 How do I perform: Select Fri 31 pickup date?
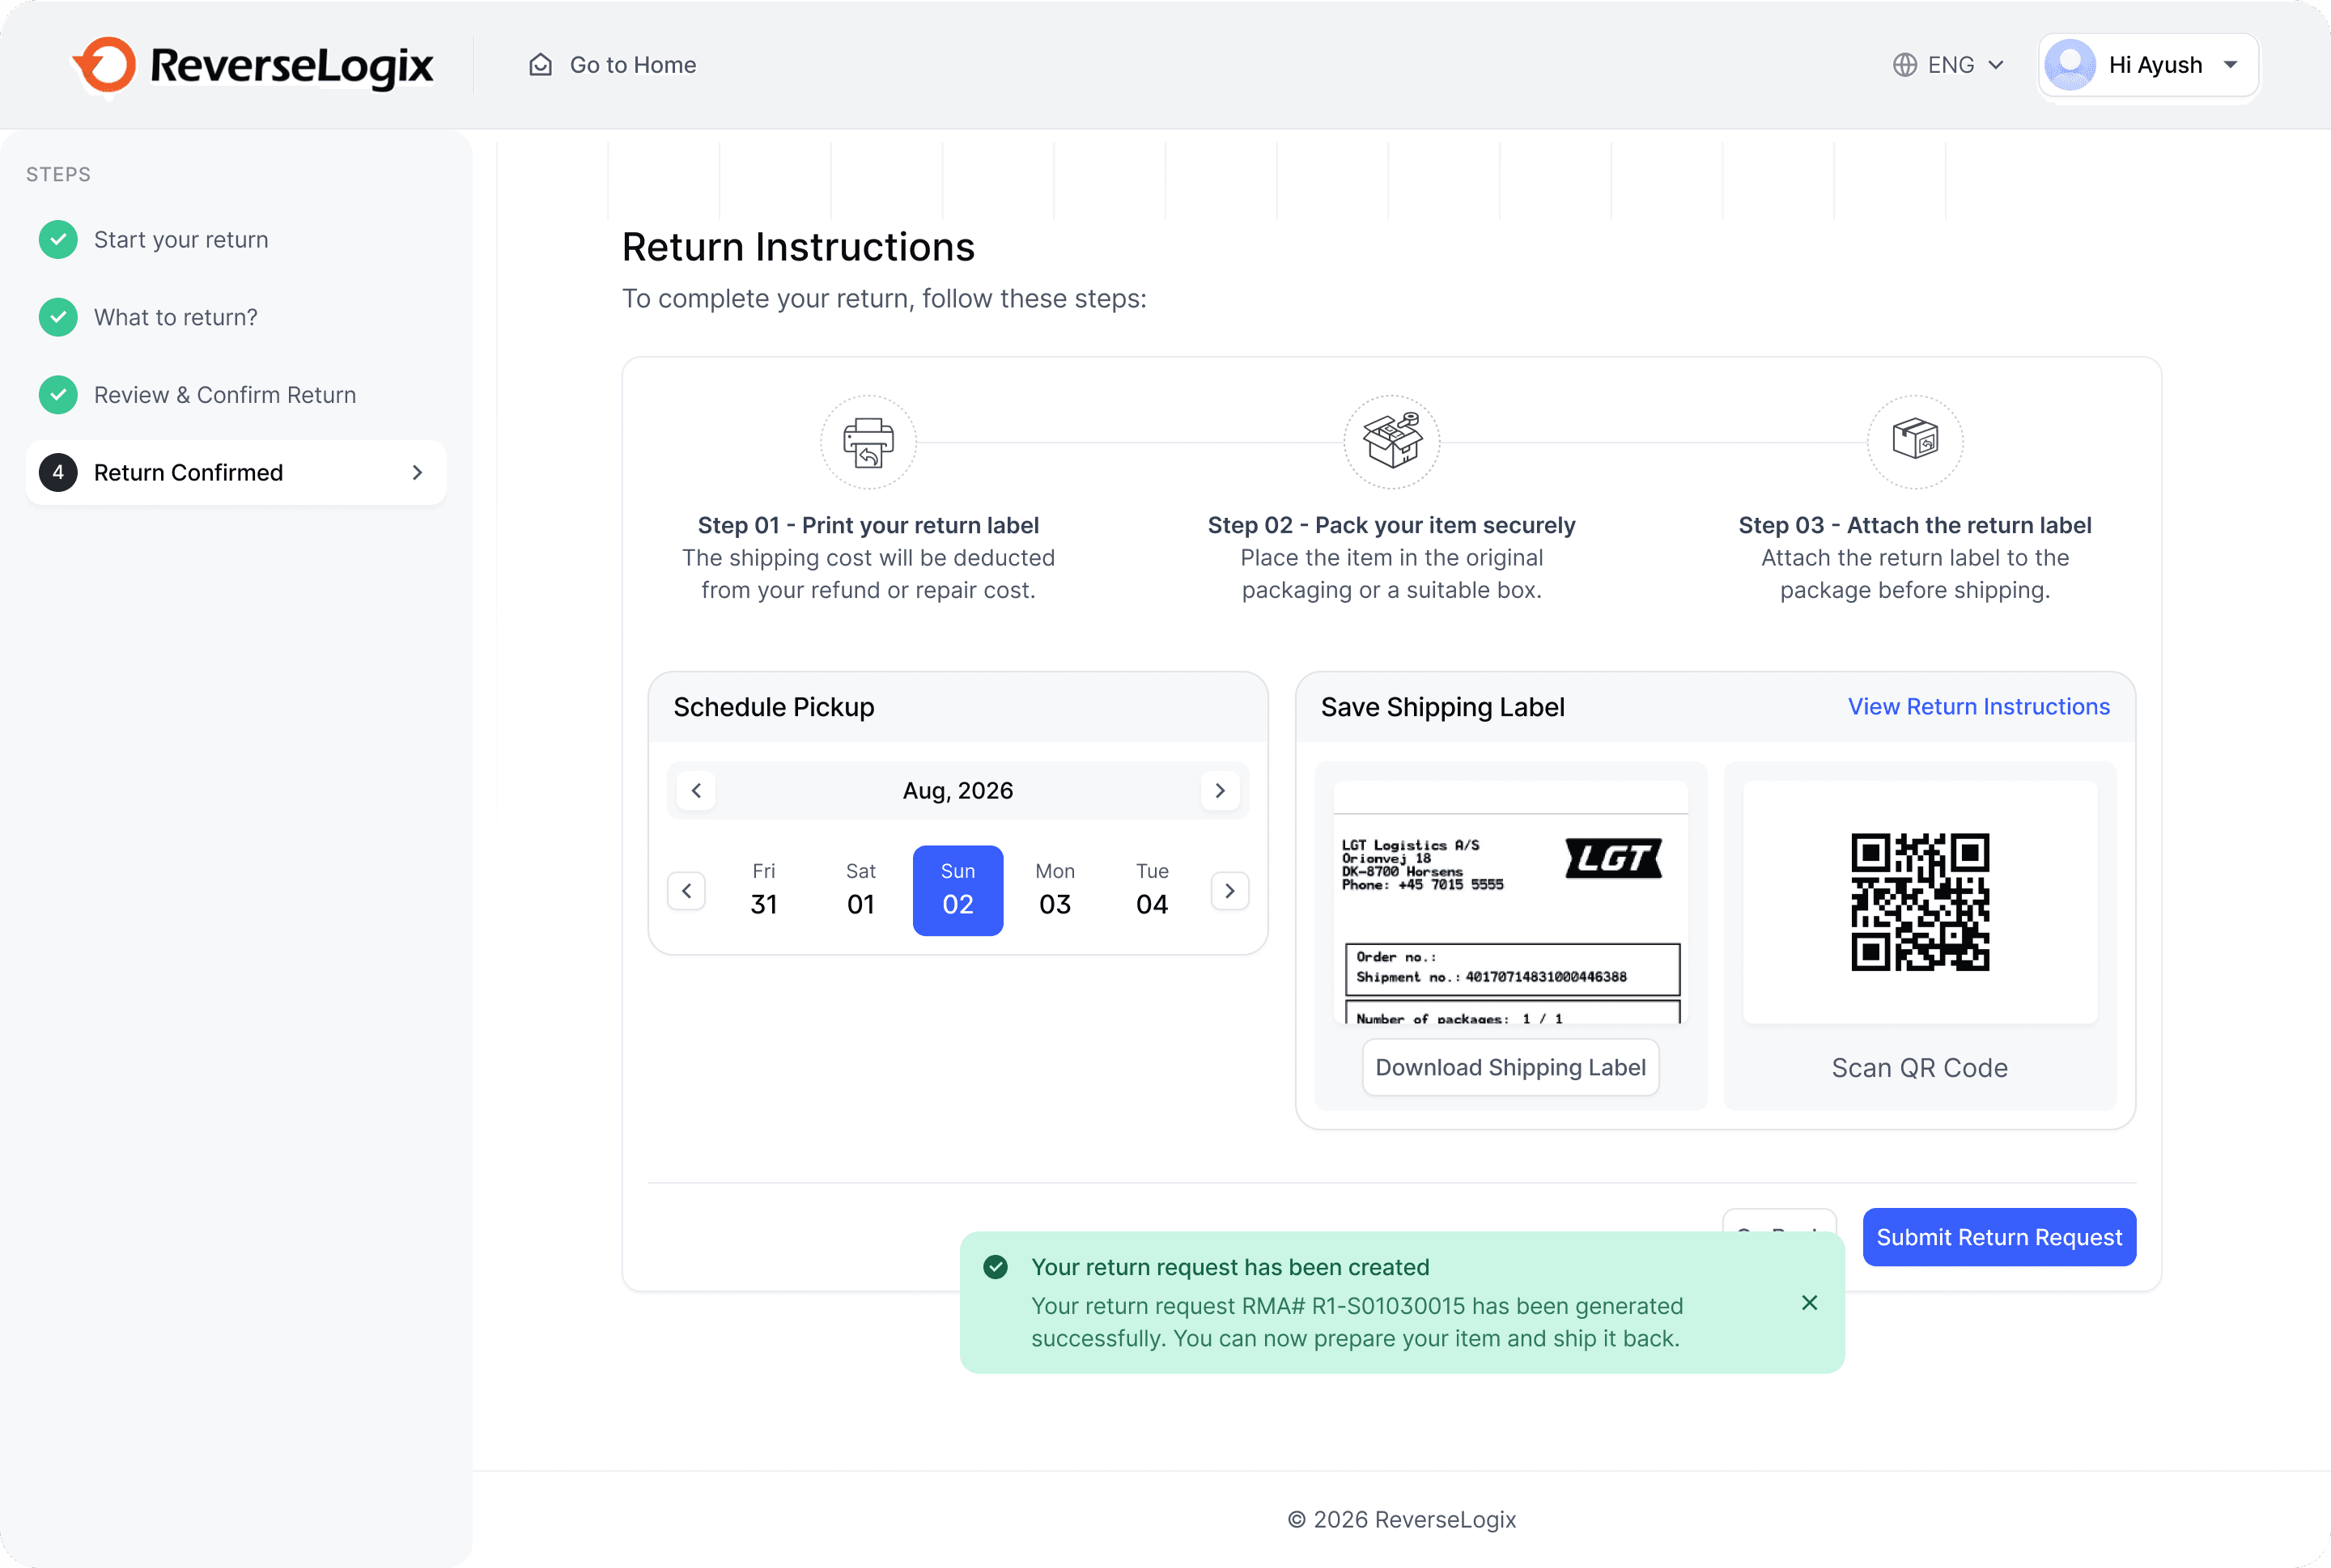[x=763, y=890]
